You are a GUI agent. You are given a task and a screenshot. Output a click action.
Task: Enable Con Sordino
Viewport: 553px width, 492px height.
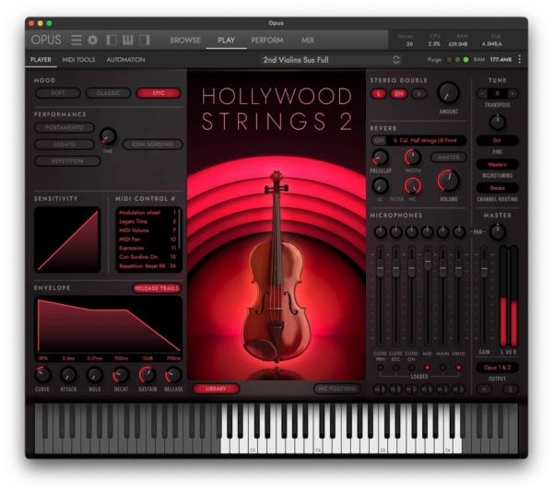click(152, 144)
